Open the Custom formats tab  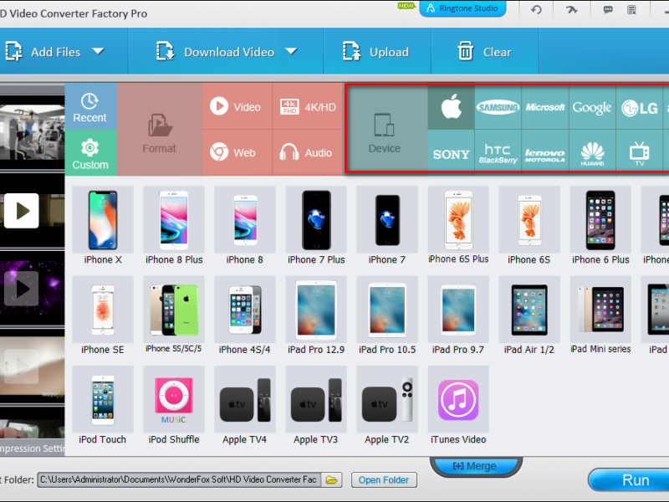pos(90,153)
